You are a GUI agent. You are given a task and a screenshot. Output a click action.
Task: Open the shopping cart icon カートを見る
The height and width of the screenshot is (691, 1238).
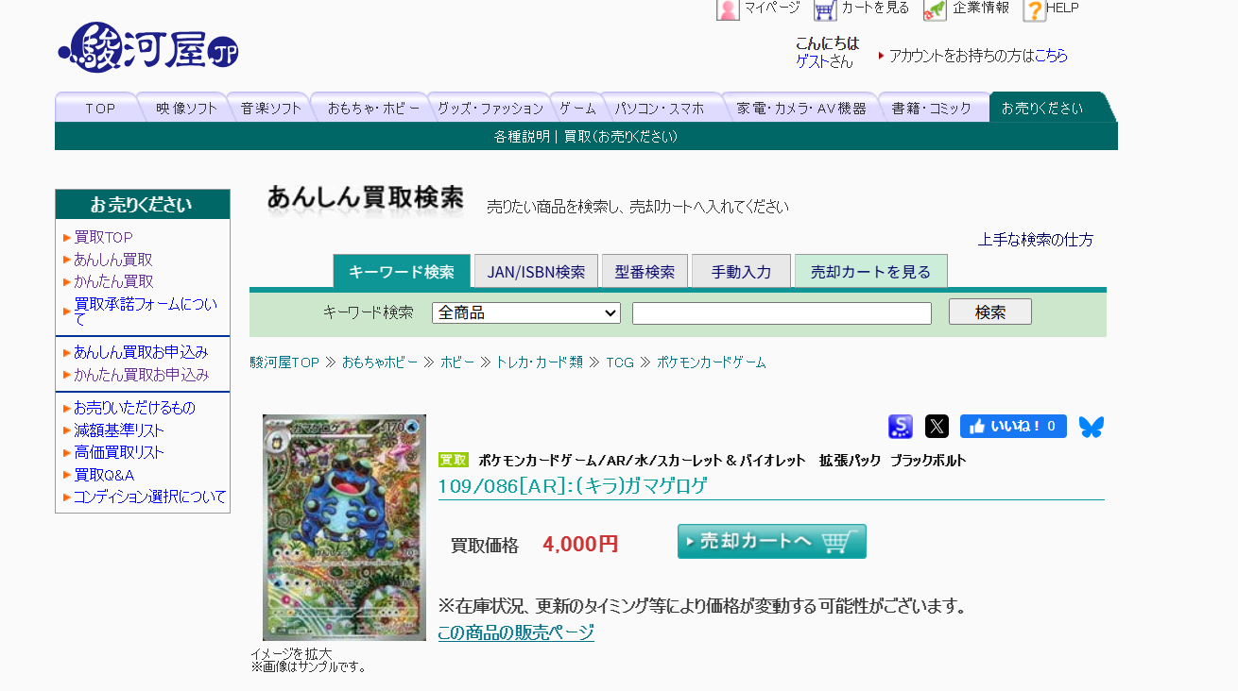pyautogui.click(x=825, y=9)
